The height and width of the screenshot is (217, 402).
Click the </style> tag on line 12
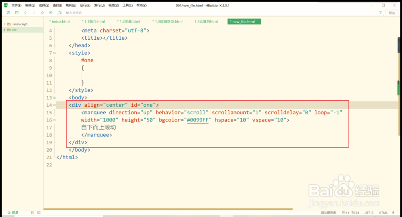tap(81, 90)
